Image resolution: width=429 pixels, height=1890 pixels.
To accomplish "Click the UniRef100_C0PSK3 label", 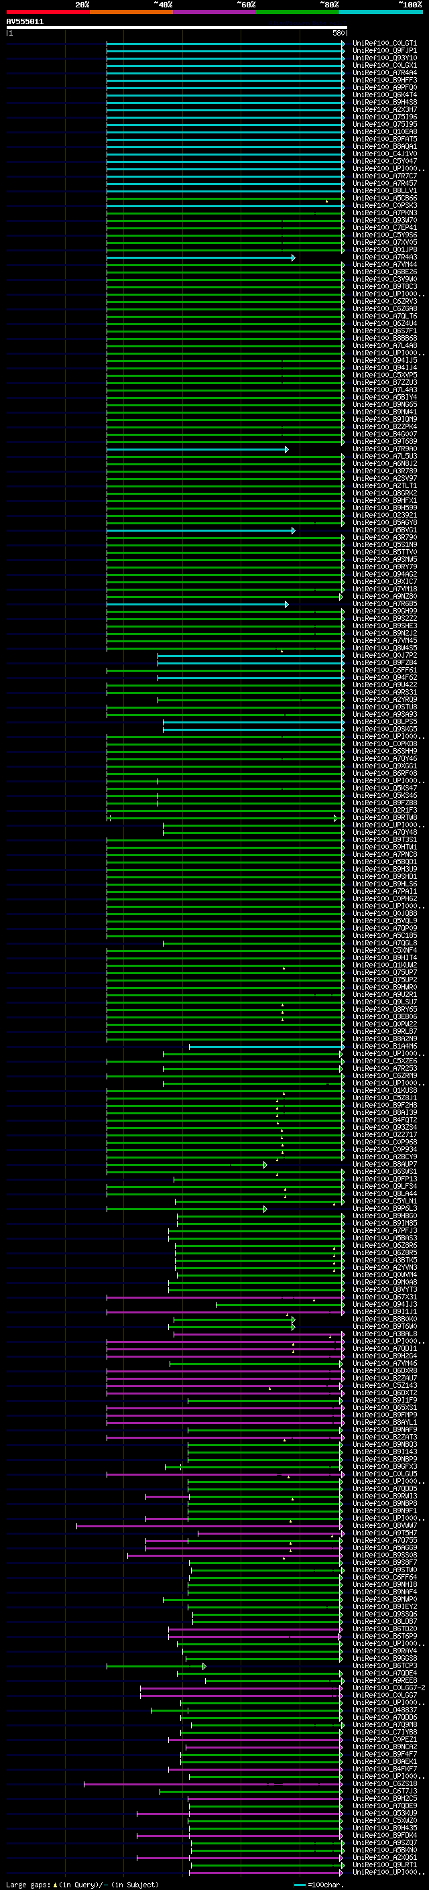I will click(x=384, y=206).
